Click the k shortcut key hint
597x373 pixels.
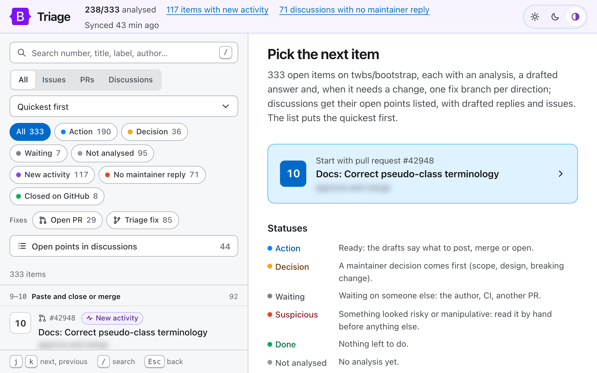(x=31, y=361)
